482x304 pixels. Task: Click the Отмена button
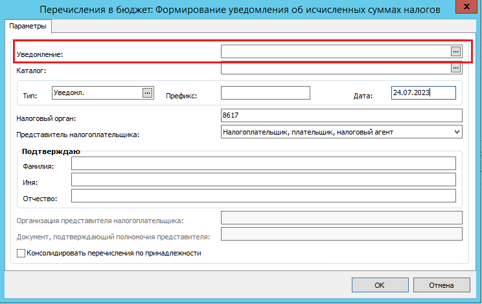(441, 285)
